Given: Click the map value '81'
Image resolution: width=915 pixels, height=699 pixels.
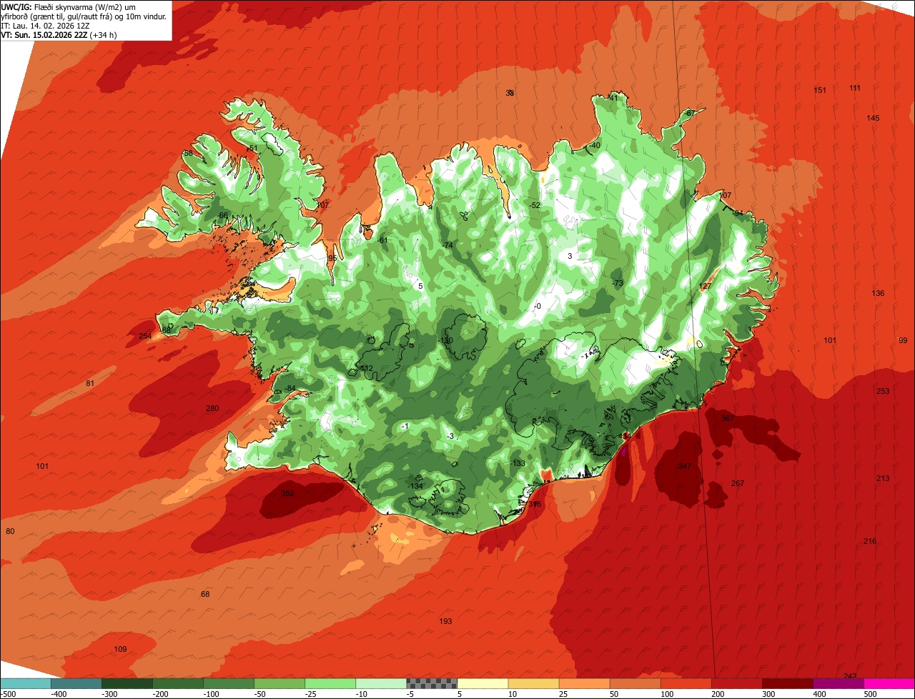Looking at the screenshot, I should tap(90, 384).
